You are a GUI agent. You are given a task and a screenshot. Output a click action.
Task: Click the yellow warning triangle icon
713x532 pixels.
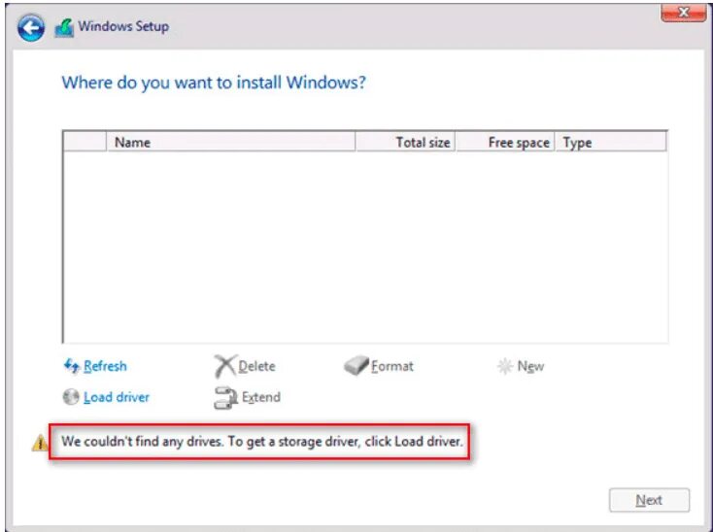(x=40, y=442)
